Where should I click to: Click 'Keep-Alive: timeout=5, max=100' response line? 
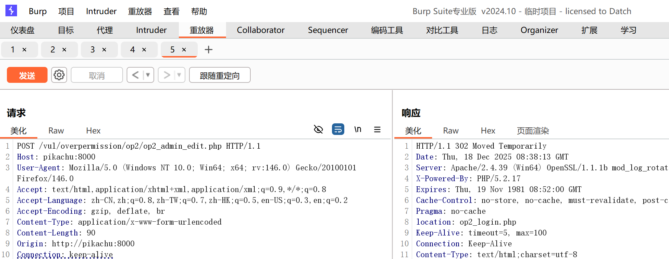point(481,233)
